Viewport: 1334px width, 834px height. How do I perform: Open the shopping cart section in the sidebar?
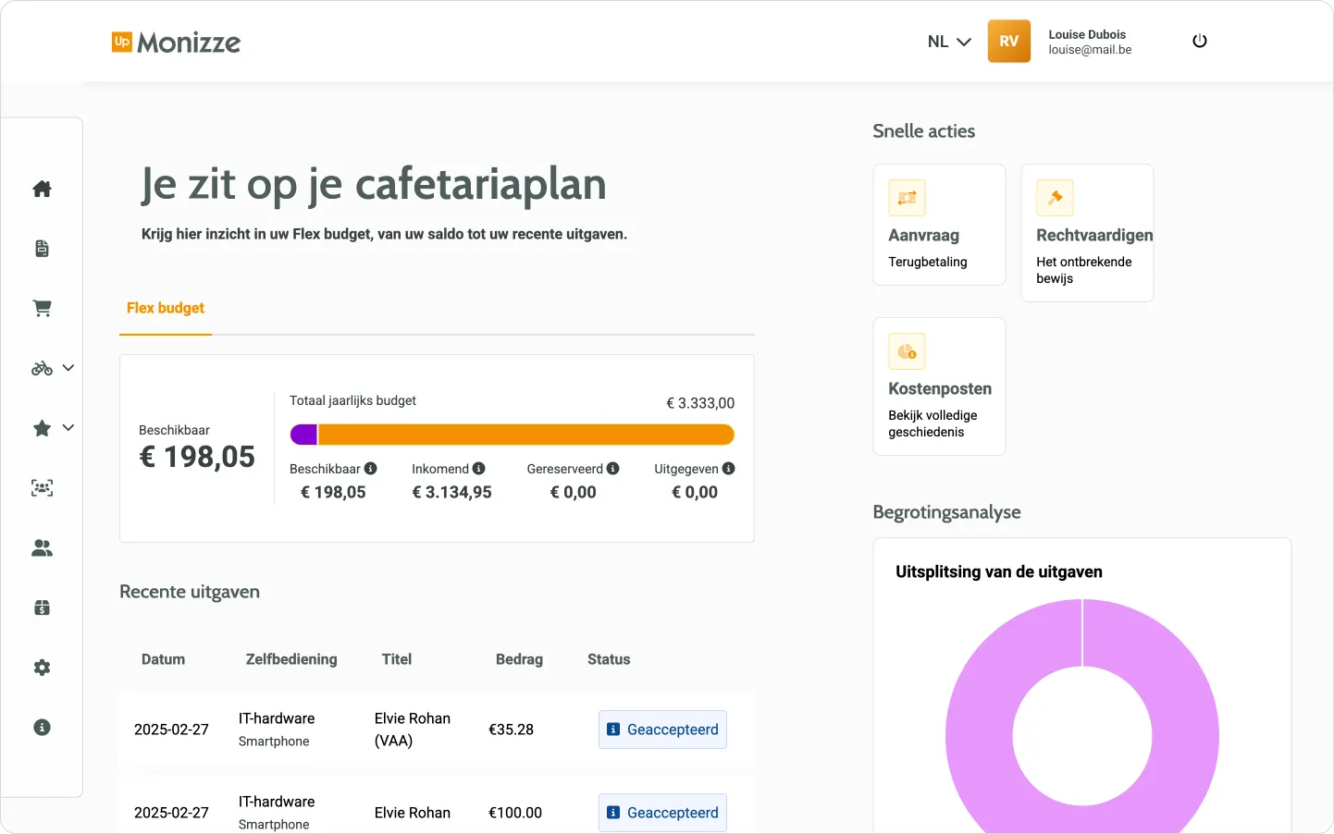pyautogui.click(x=42, y=308)
